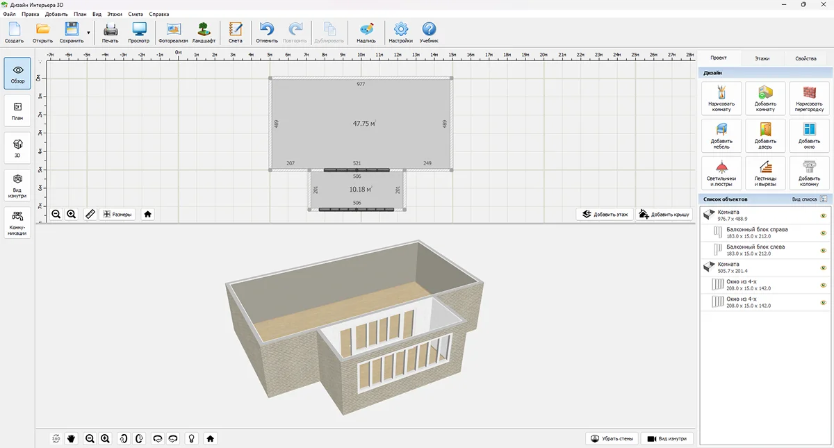Open the Правка menu
This screenshot has width=834, height=448.
click(31, 14)
